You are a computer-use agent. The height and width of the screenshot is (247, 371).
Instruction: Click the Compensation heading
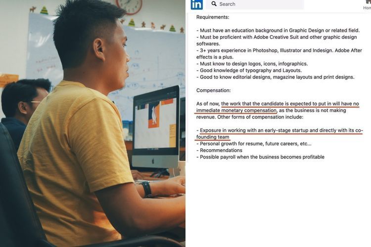(213, 90)
